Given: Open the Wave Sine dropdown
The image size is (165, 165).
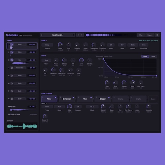Looking at the screenshot, I should (x=46, y=60).
